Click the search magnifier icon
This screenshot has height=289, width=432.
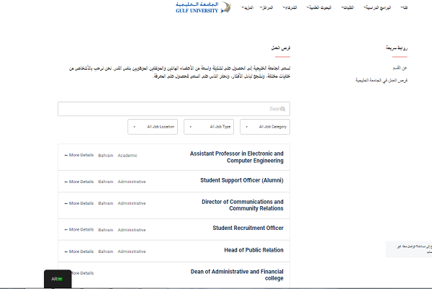[283, 110]
